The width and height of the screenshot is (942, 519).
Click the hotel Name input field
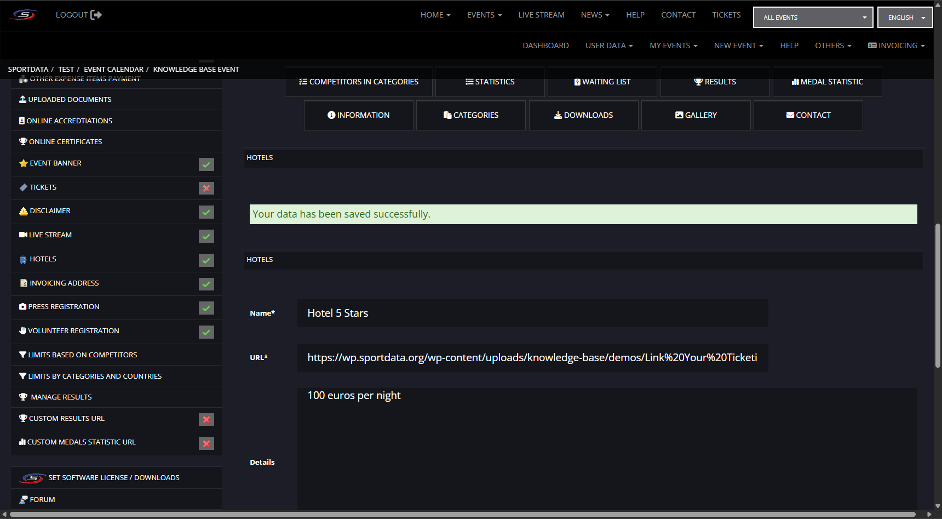pyautogui.click(x=532, y=313)
